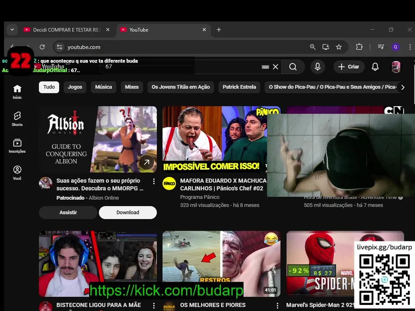Image resolution: width=415 pixels, height=311 pixels.
Task: Open the Chrome three-dot menu
Action: (410, 47)
